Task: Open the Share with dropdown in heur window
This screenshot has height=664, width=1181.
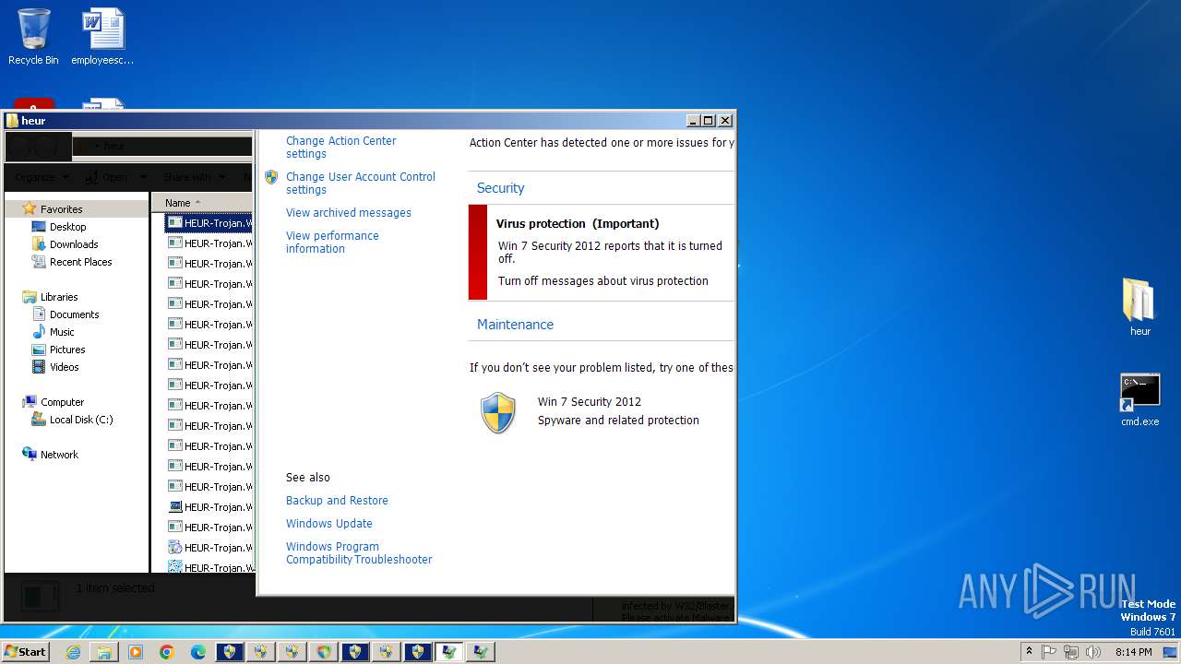Action: [x=193, y=177]
